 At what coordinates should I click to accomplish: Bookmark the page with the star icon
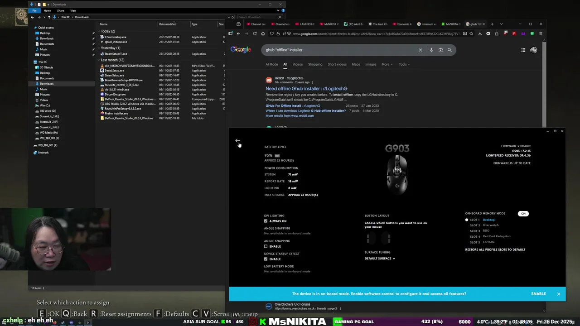click(471, 34)
